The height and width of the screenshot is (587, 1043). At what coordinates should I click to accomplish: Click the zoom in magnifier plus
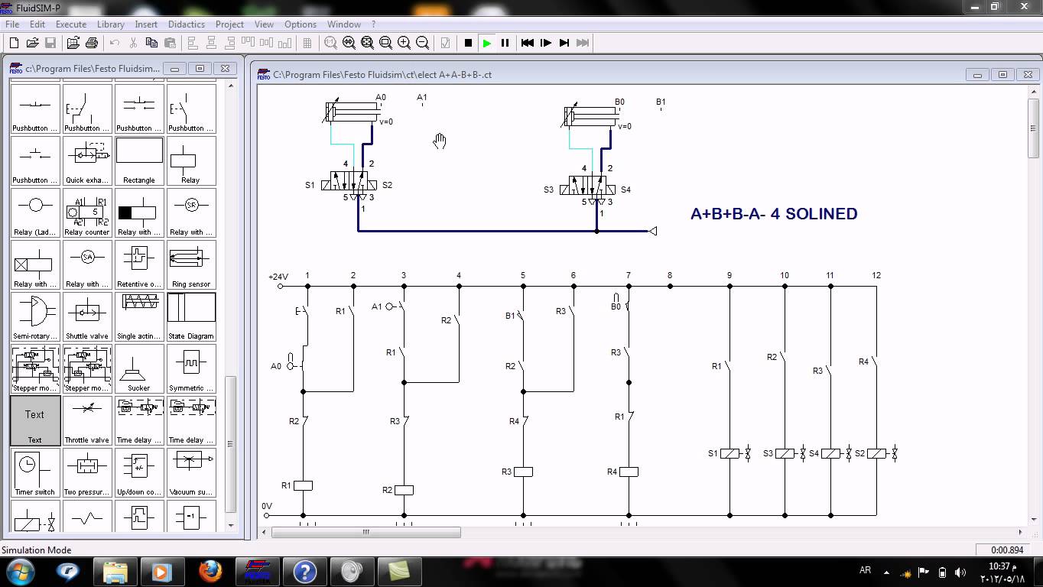coord(404,43)
